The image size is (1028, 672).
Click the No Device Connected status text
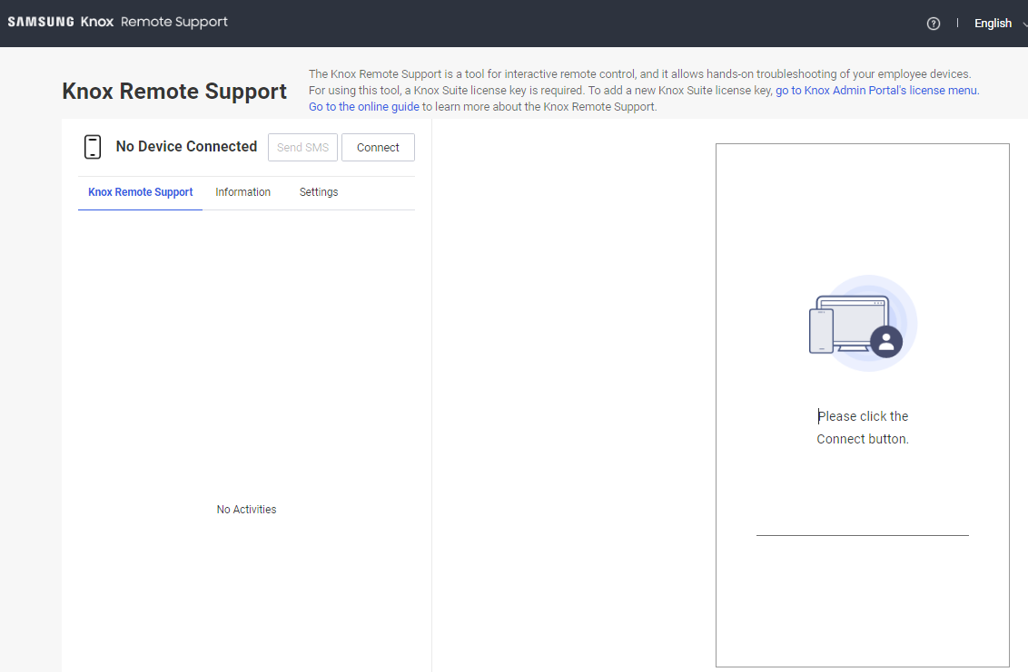[x=186, y=147]
